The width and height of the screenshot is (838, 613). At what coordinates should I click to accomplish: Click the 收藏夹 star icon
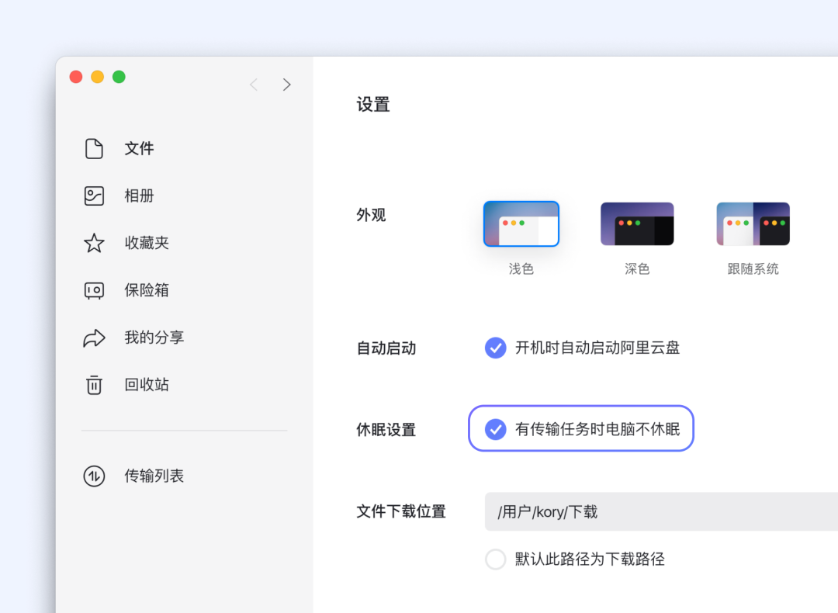94,243
